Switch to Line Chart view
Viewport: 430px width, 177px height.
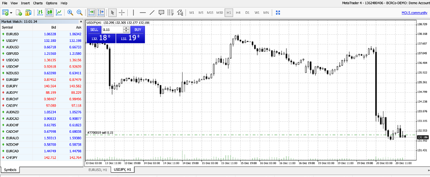point(59,12)
